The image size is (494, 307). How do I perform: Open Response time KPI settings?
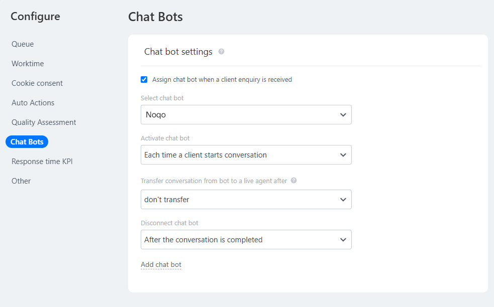(42, 162)
